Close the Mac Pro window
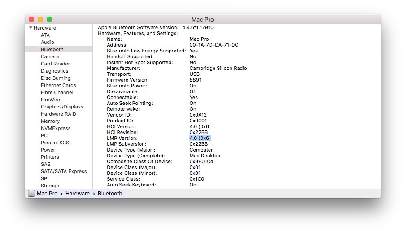 (31, 19)
